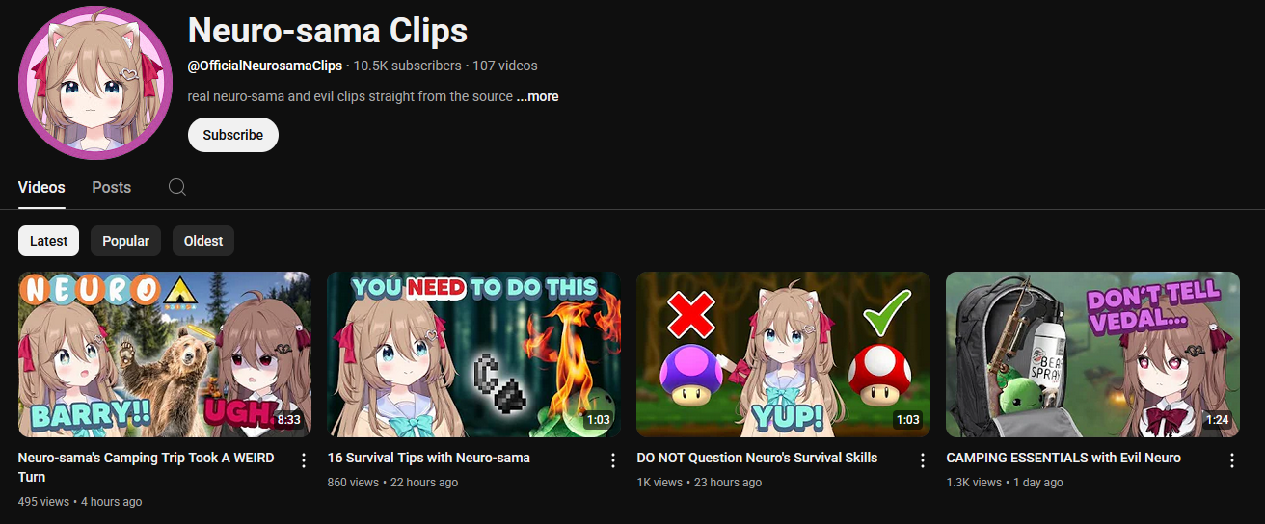Select the Oldest sort chip

coord(203,241)
